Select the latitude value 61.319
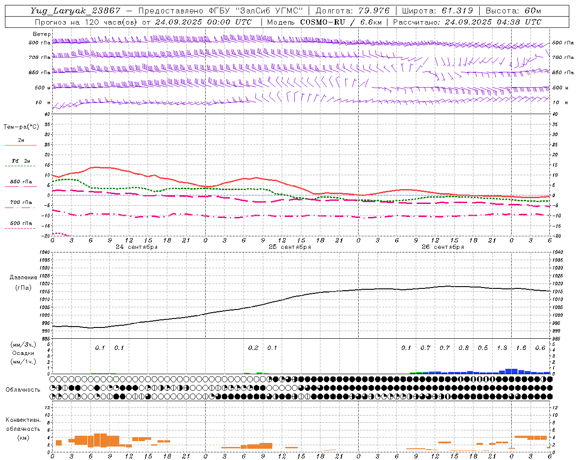The image size is (576, 460). pyautogui.click(x=457, y=11)
